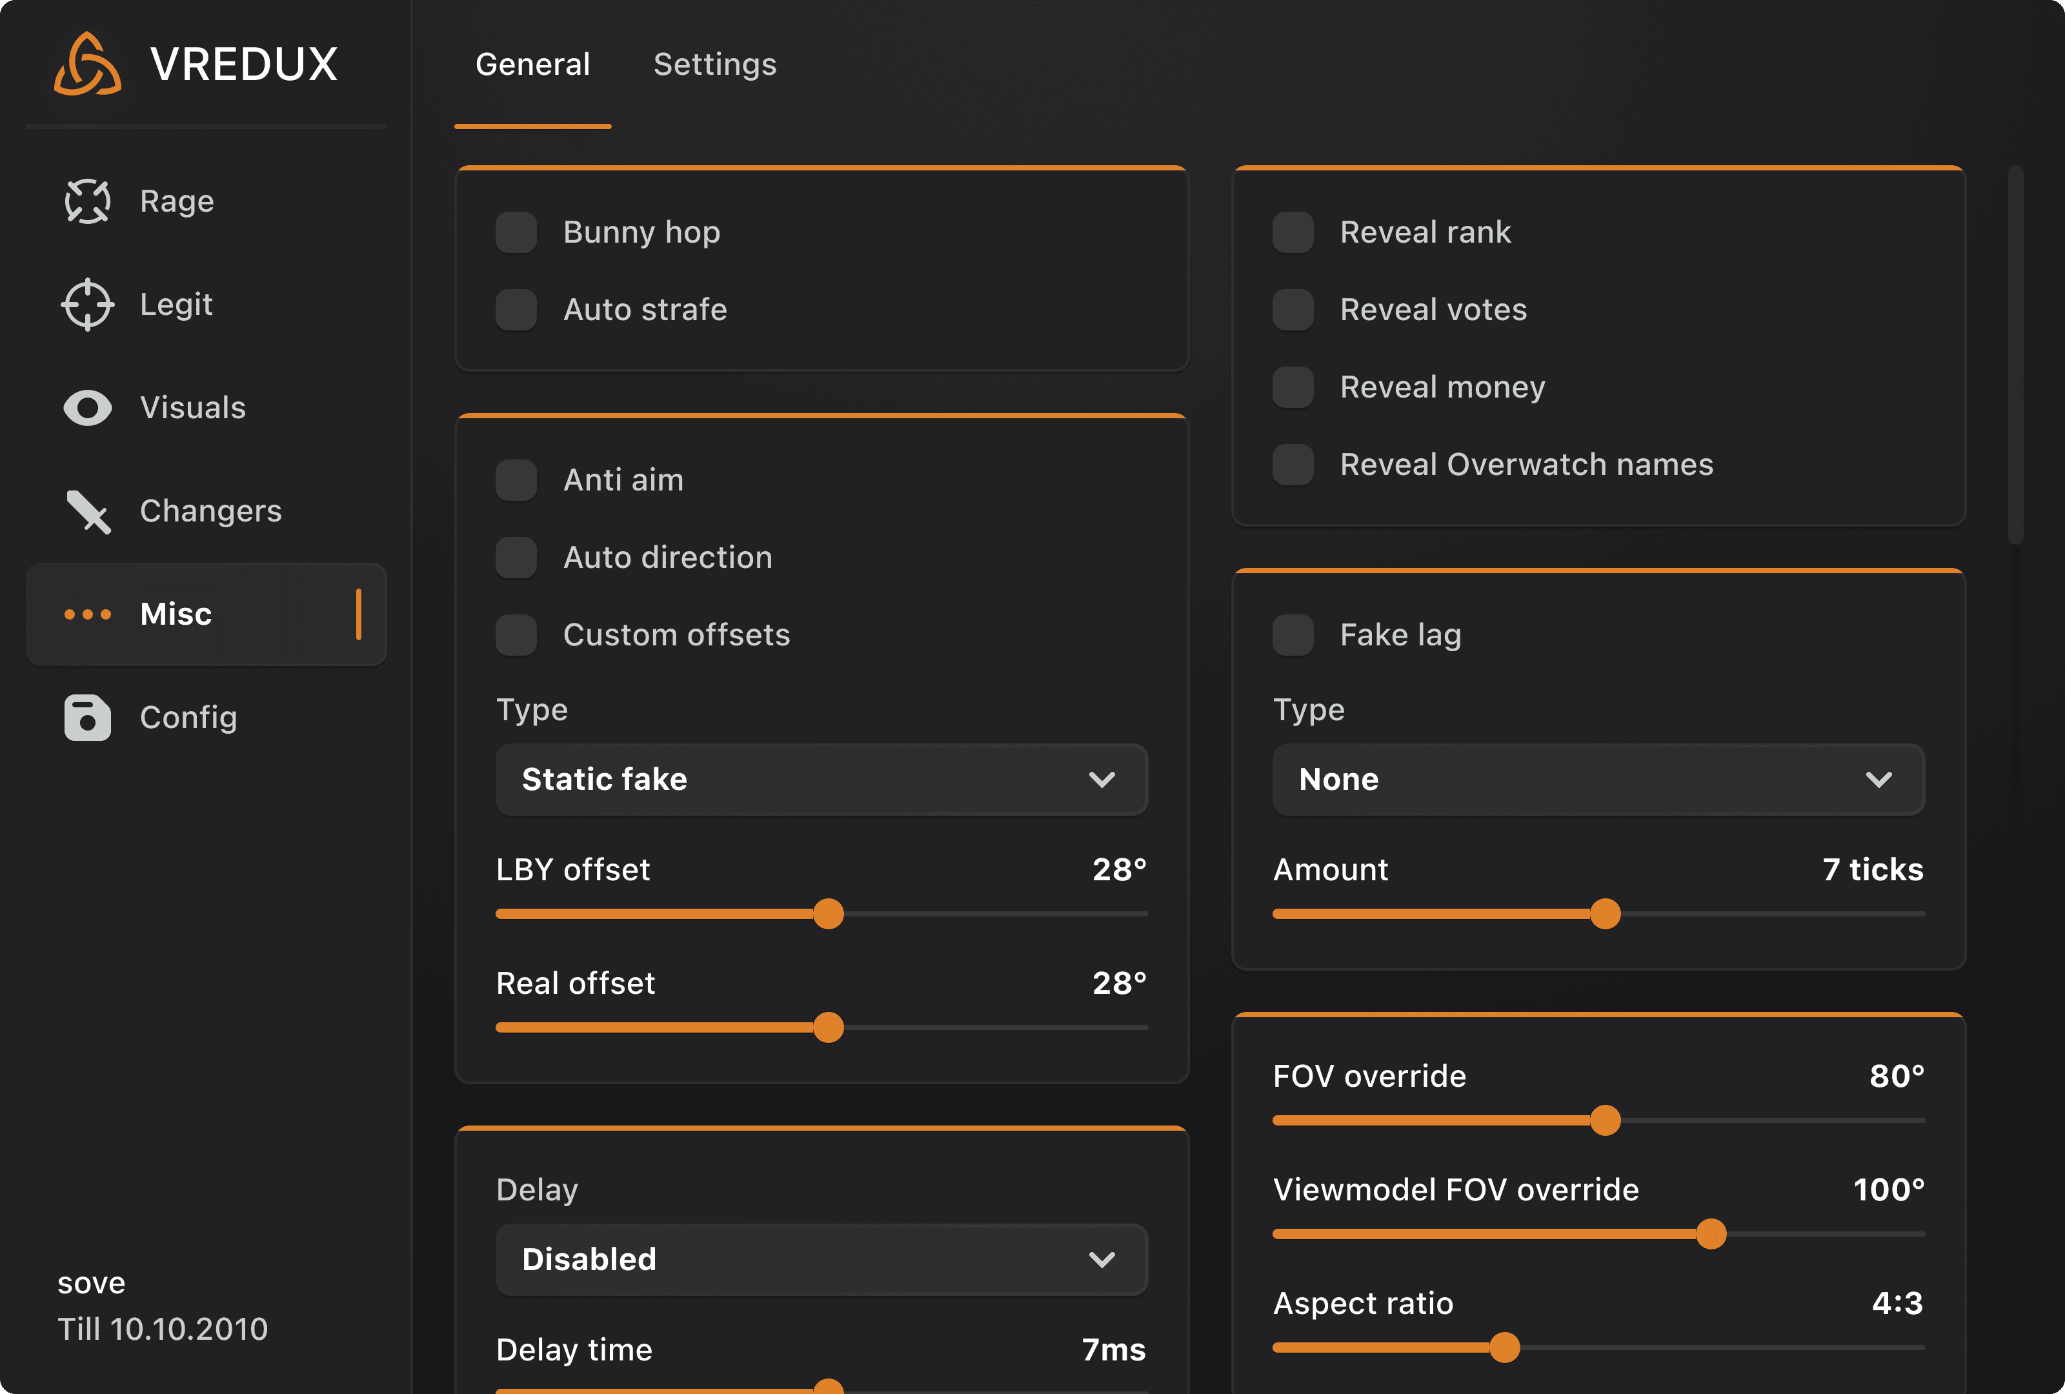
Task: Enable the Reveal money checkbox
Action: pyautogui.click(x=1293, y=387)
